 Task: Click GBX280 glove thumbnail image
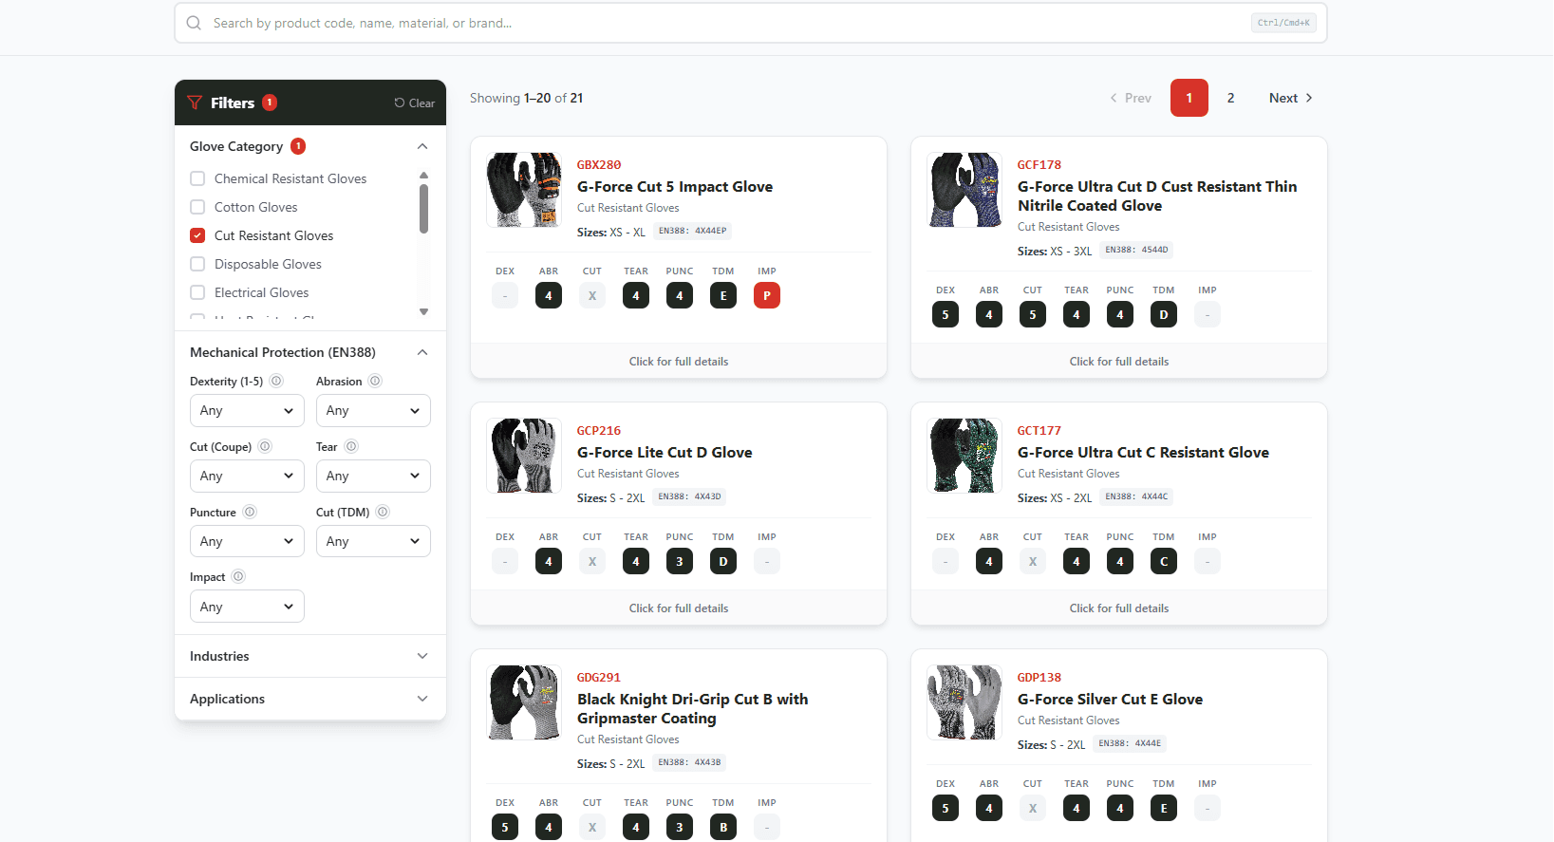tap(524, 190)
